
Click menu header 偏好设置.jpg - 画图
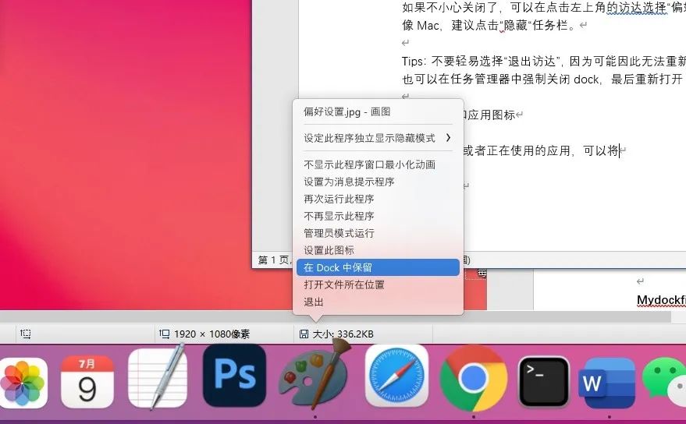347,111
